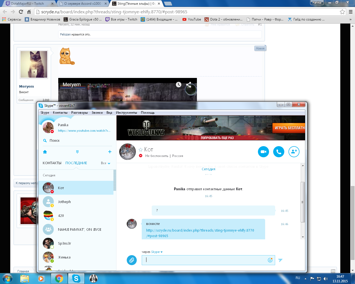Click the message text input field
The image size is (355, 284).
[205, 260]
